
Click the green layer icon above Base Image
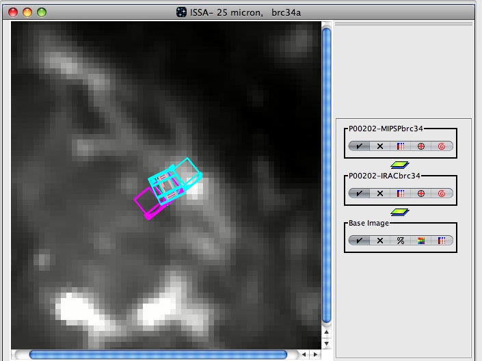[x=400, y=212]
